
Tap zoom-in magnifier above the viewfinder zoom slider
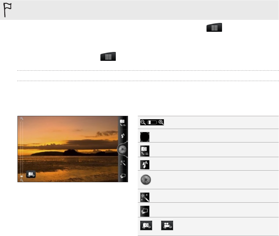[21, 118]
